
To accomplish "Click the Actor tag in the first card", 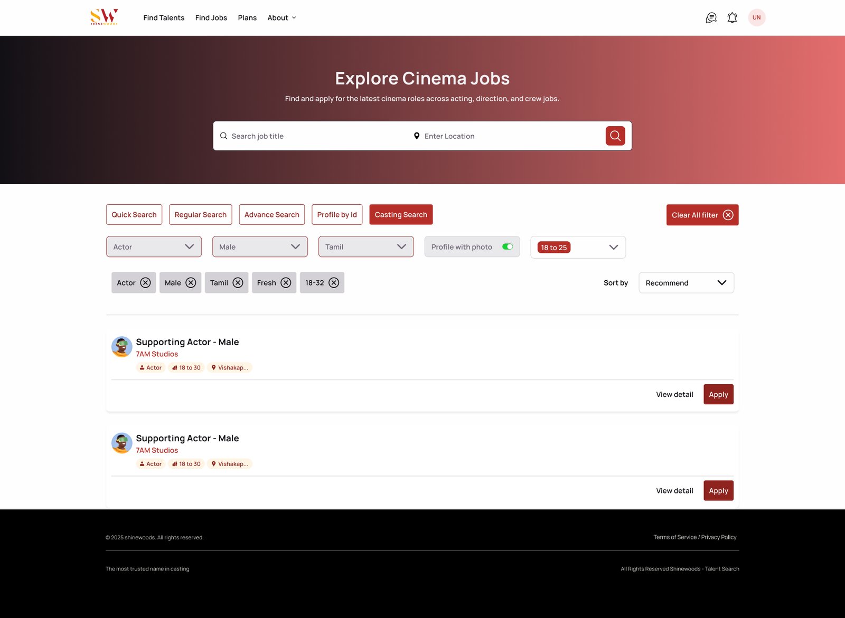I will tap(151, 368).
